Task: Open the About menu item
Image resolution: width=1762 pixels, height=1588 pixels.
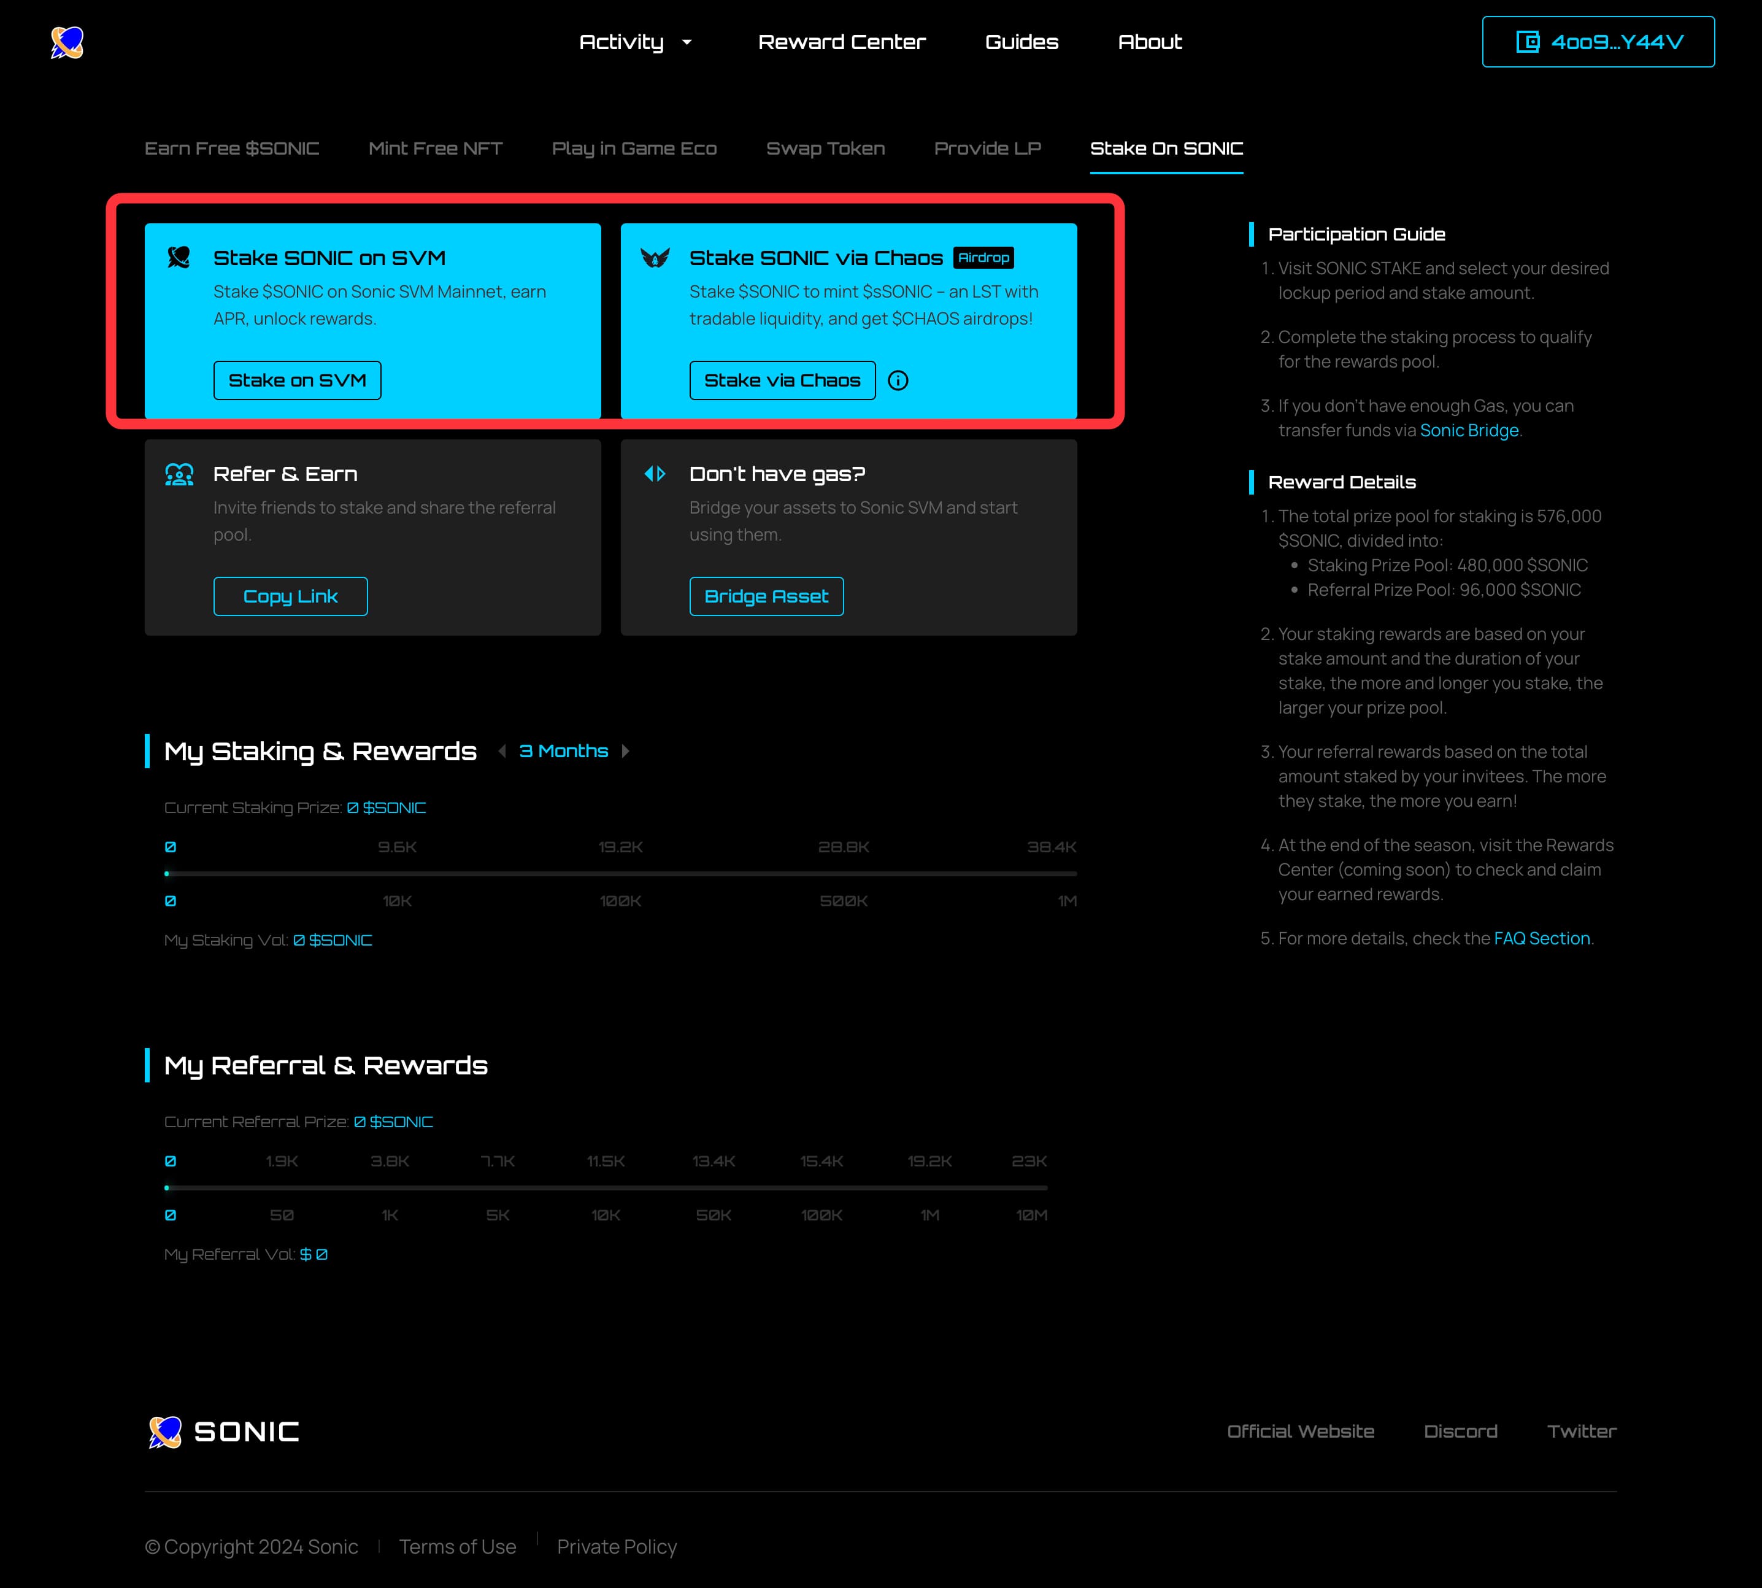Action: (1150, 42)
